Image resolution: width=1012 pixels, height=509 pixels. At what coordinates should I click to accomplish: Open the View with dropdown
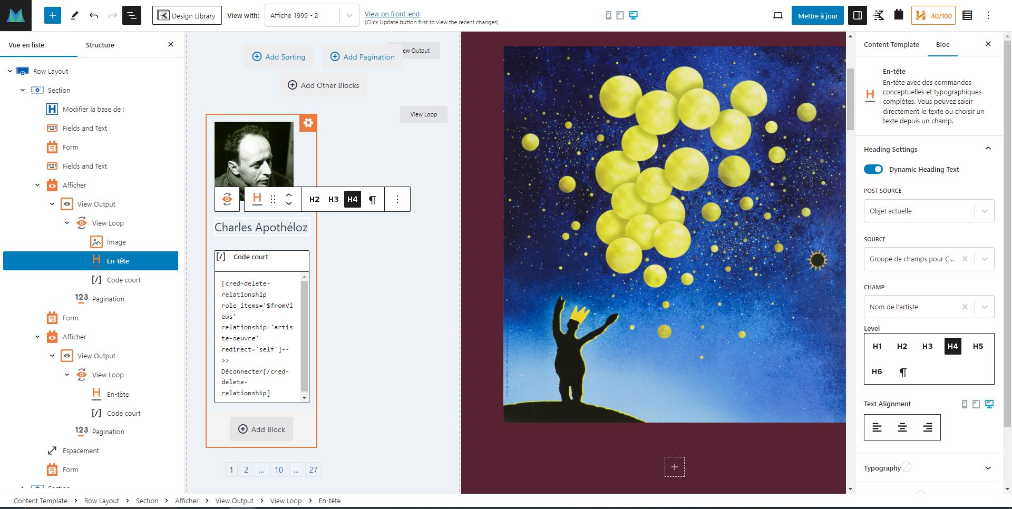312,16
